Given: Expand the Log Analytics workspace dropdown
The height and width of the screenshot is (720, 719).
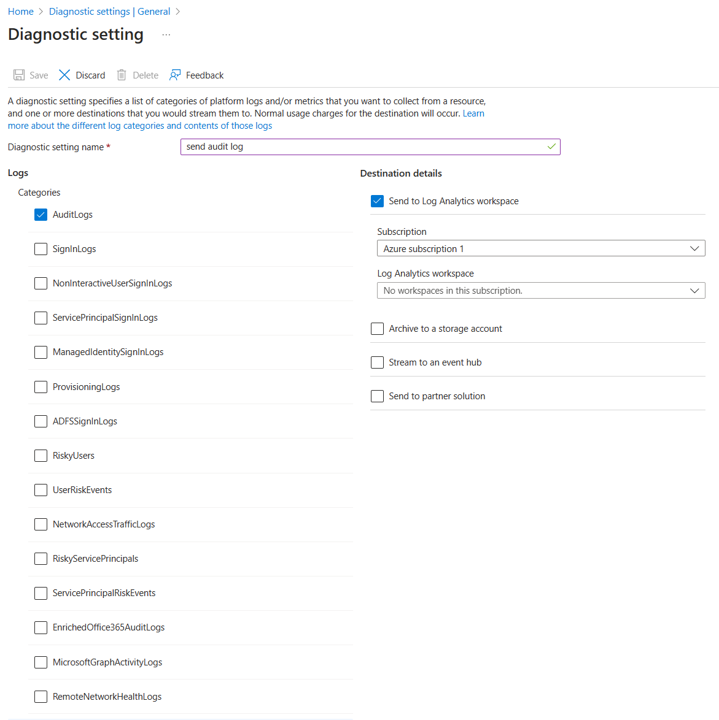Looking at the screenshot, I should coord(541,291).
